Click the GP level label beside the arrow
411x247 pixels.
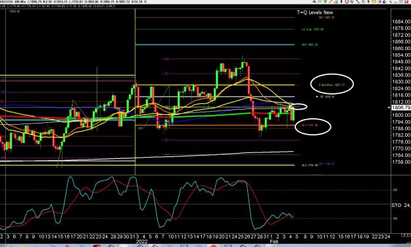pyautogui.click(x=327, y=97)
